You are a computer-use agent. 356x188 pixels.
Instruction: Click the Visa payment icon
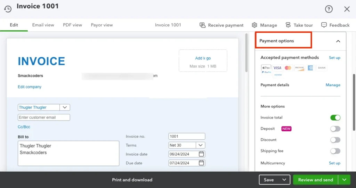(277, 68)
